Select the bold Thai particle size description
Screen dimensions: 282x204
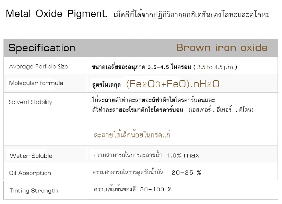pos(141,67)
